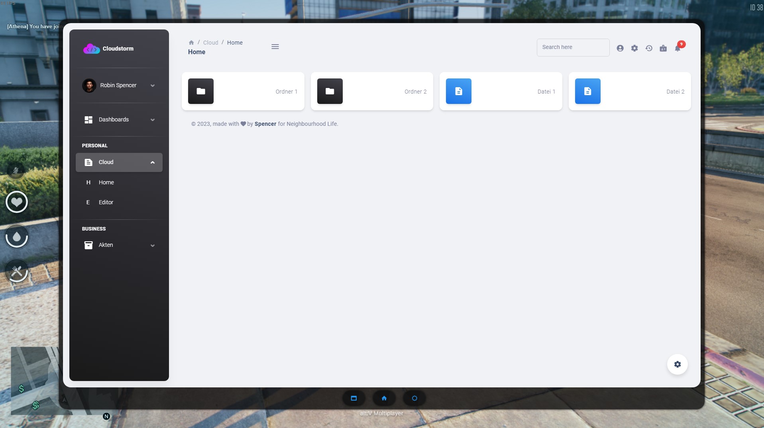Viewport: 764px width, 428px height.
Task: Open the Datei 2 file icon
Action: coord(587,91)
